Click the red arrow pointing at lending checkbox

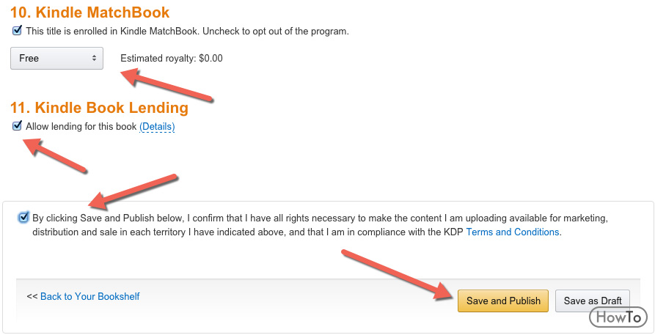click(54, 156)
